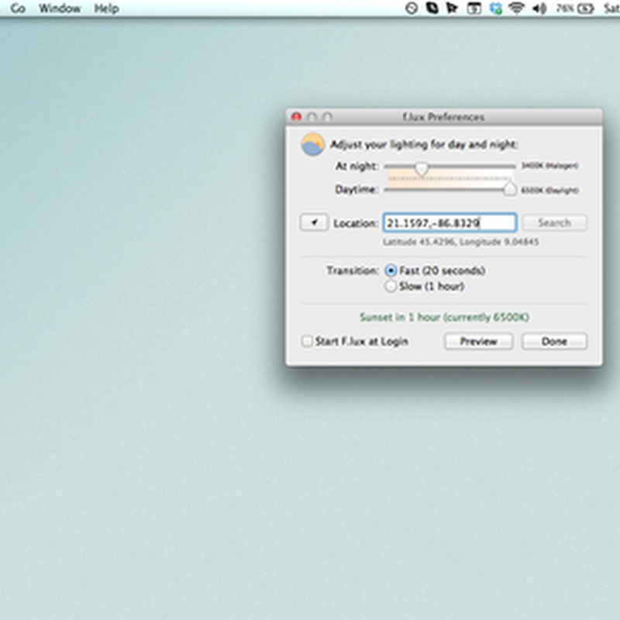Screen dimensions: 620x620
Task: Open the Help menu
Action: [x=106, y=9]
